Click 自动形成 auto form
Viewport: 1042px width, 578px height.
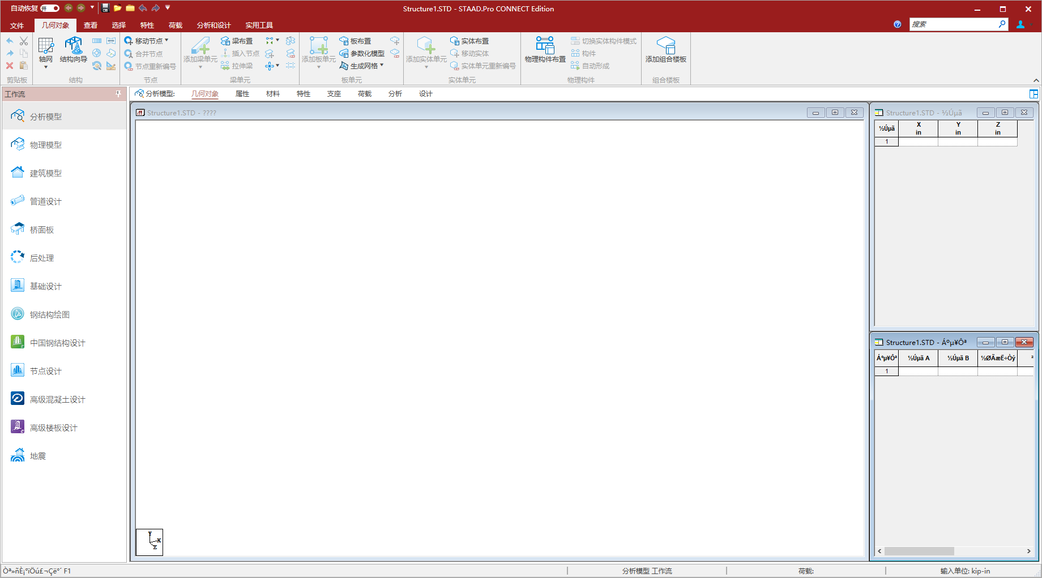pyautogui.click(x=590, y=66)
